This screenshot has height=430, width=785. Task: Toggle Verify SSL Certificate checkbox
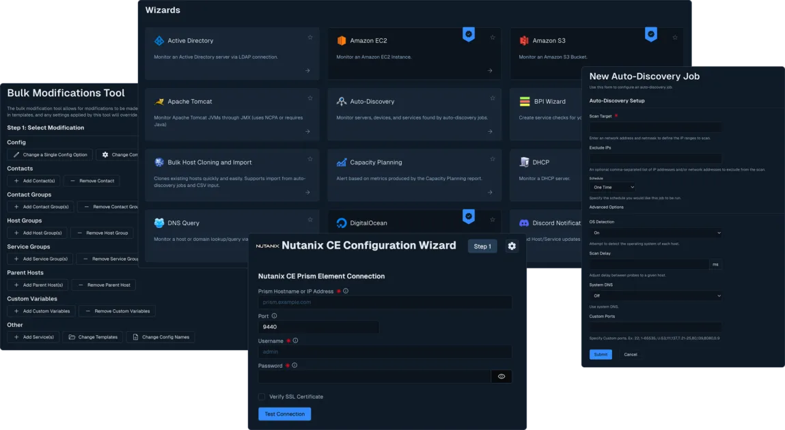[262, 397]
